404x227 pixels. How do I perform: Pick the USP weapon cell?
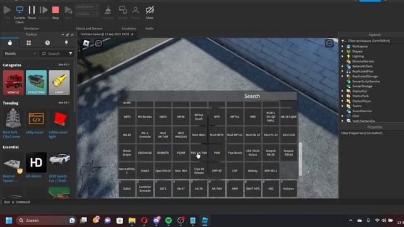pos(235,171)
